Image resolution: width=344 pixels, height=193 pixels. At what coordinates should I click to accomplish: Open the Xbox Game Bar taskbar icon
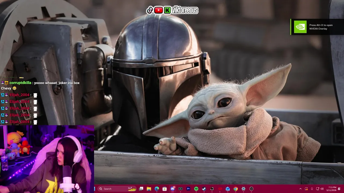click(x=180, y=189)
